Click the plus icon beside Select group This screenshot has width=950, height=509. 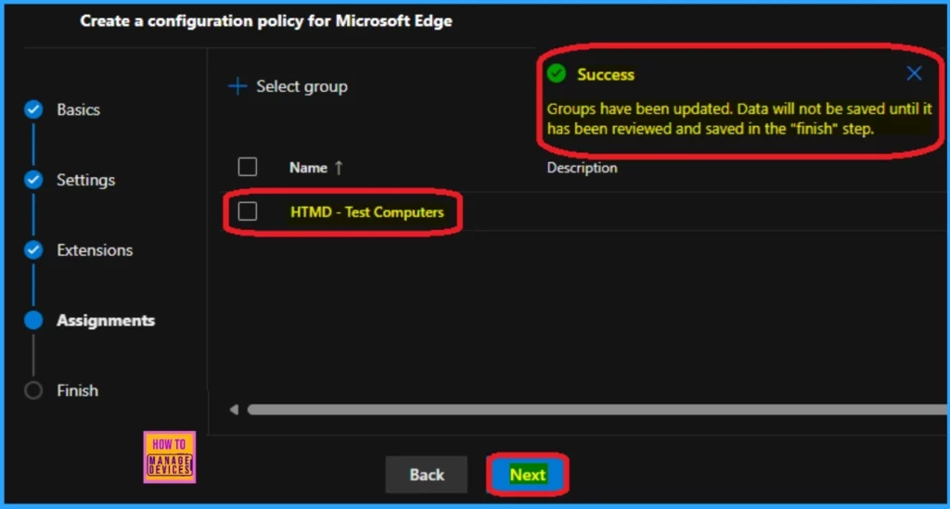(237, 86)
